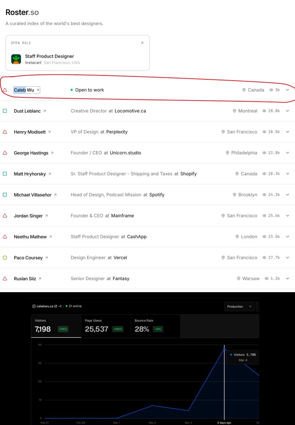
Task: Open George Hastings's profile link
Action: point(34,153)
